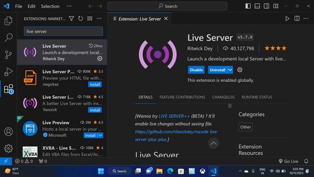Open the Selection menu
314x177 pixels.
click(x=50, y=6)
